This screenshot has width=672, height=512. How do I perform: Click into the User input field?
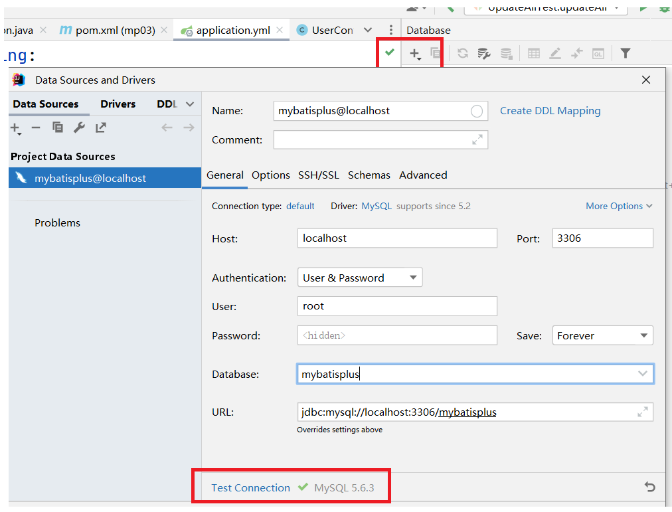397,306
